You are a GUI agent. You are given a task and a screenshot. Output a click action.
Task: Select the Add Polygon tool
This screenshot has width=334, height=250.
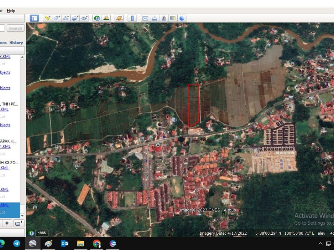[57, 18]
